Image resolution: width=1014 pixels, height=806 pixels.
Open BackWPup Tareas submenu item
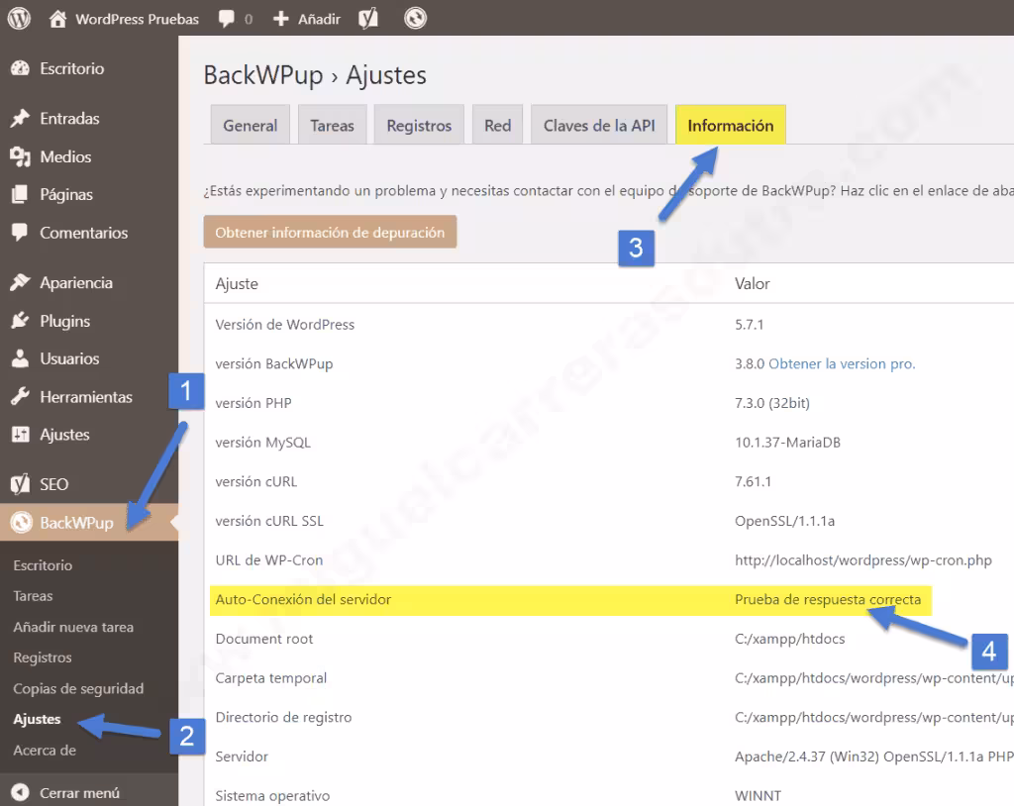[33, 596]
